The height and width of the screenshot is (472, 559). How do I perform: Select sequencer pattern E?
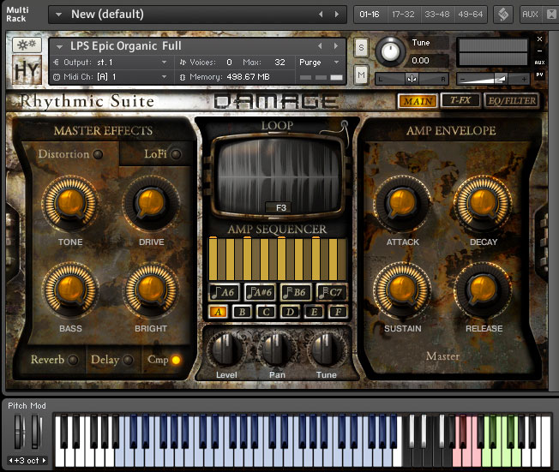click(314, 312)
